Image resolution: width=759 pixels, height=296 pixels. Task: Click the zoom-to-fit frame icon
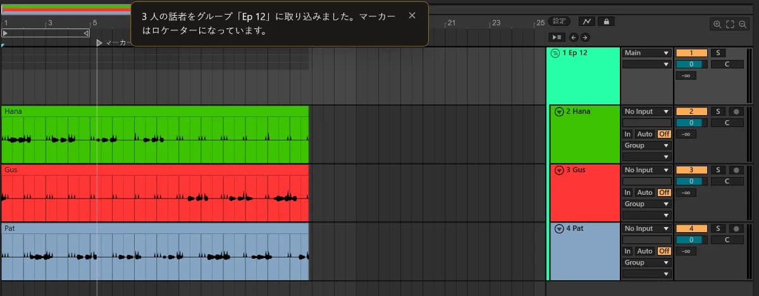click(729, 25)
